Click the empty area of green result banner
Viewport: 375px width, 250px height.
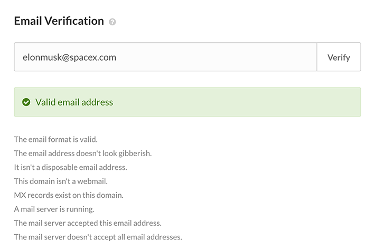point(237,102)
